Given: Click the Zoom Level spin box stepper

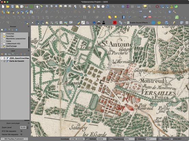Looking at the screenshot, I should [x=27, y=127].
